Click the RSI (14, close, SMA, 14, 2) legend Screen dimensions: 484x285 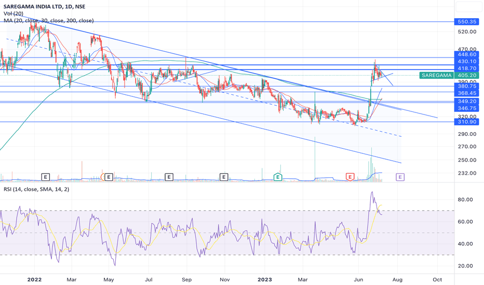click(x=36, y=189)
